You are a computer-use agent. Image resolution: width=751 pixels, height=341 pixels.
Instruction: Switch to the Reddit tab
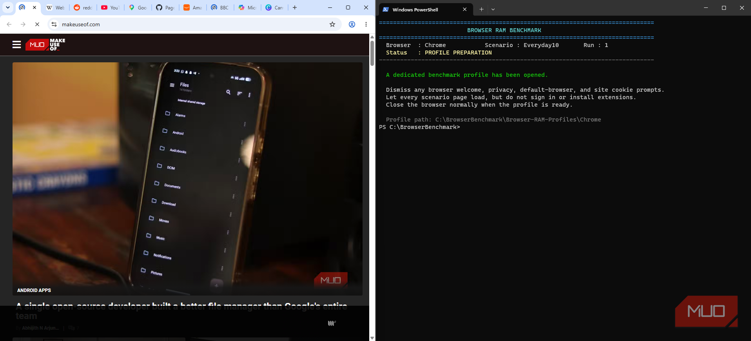(83, 7)
